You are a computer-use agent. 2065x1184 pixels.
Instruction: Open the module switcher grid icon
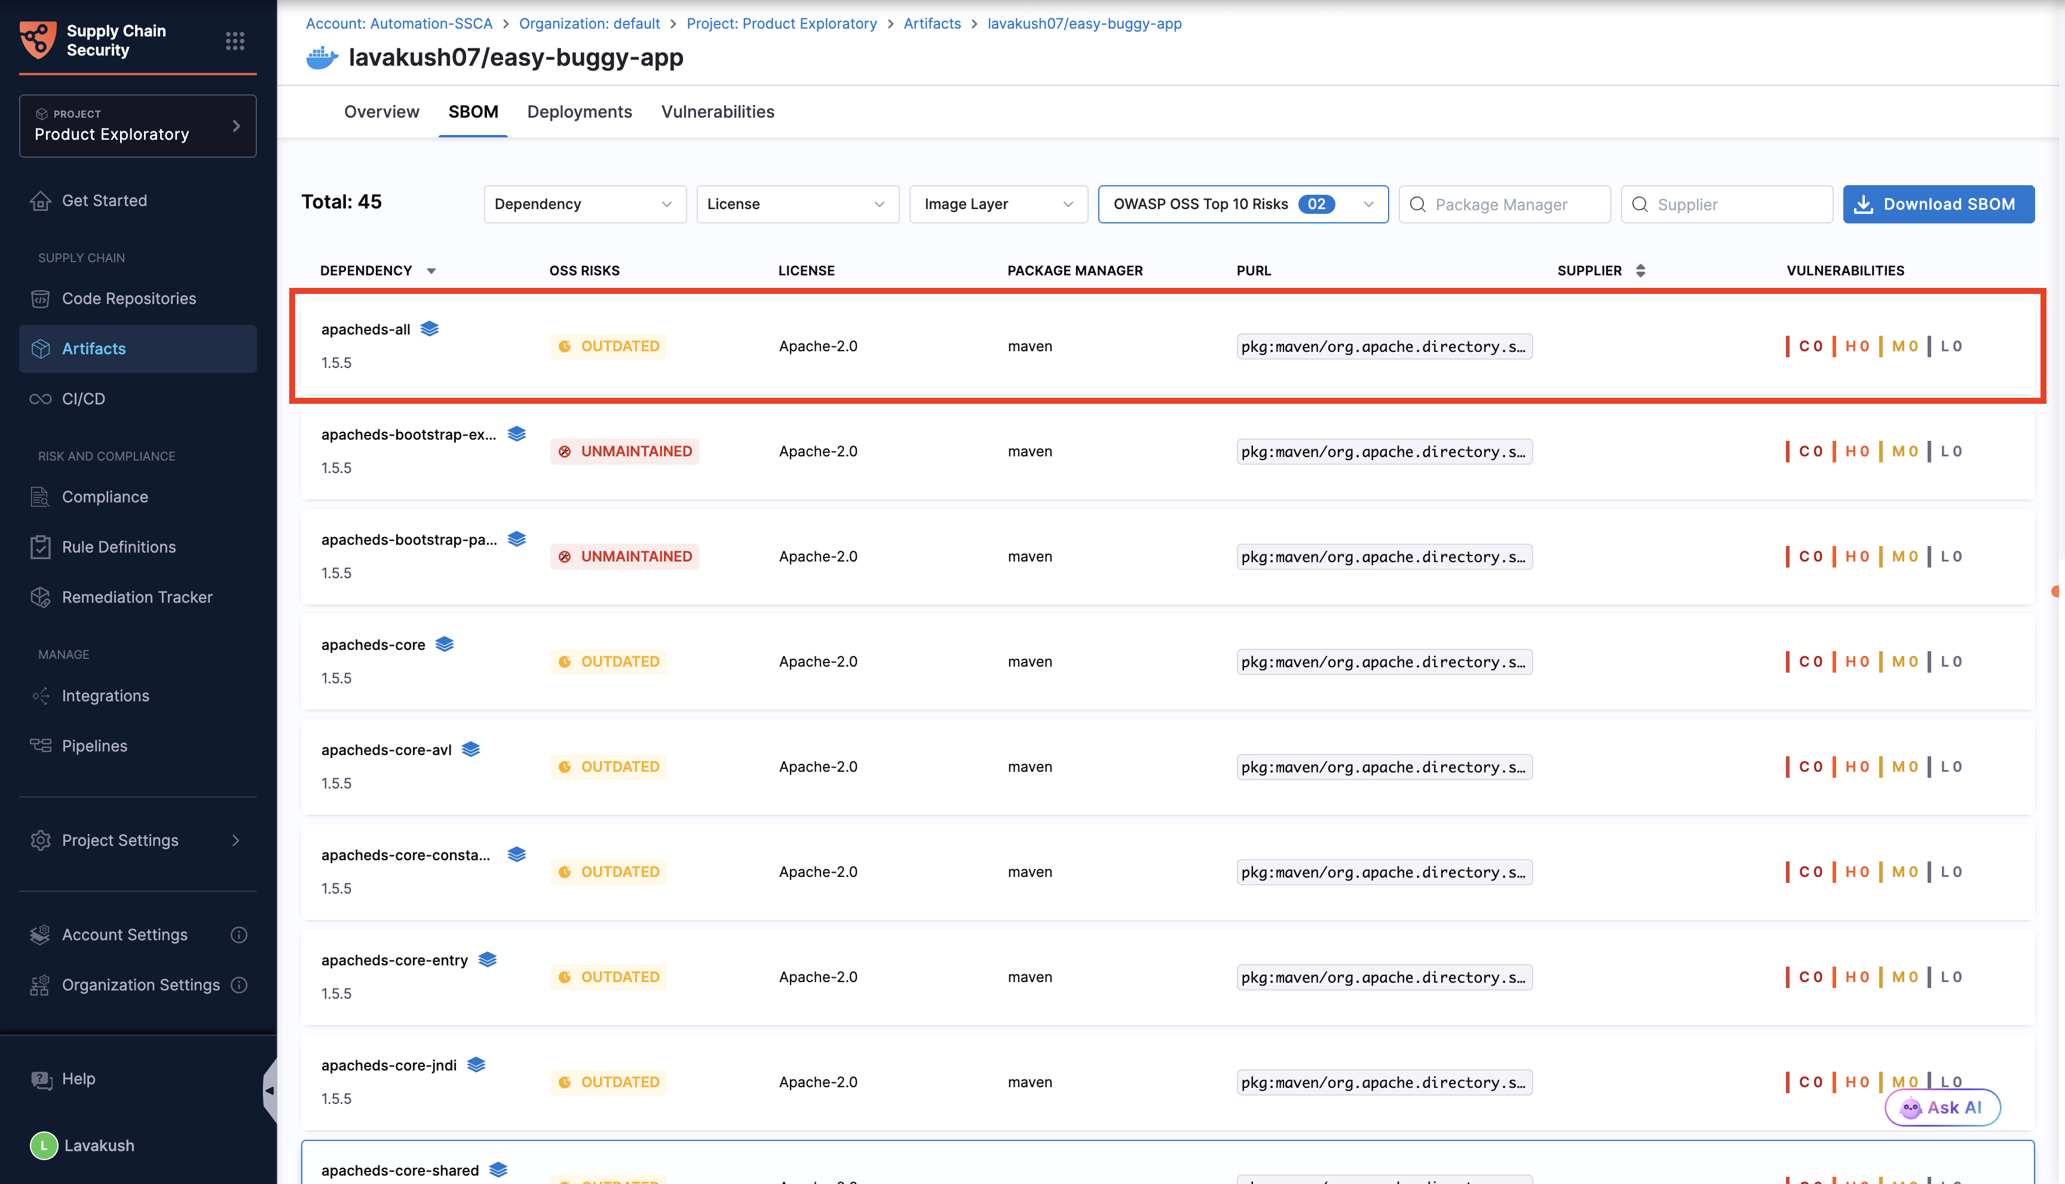pos(235,41)
